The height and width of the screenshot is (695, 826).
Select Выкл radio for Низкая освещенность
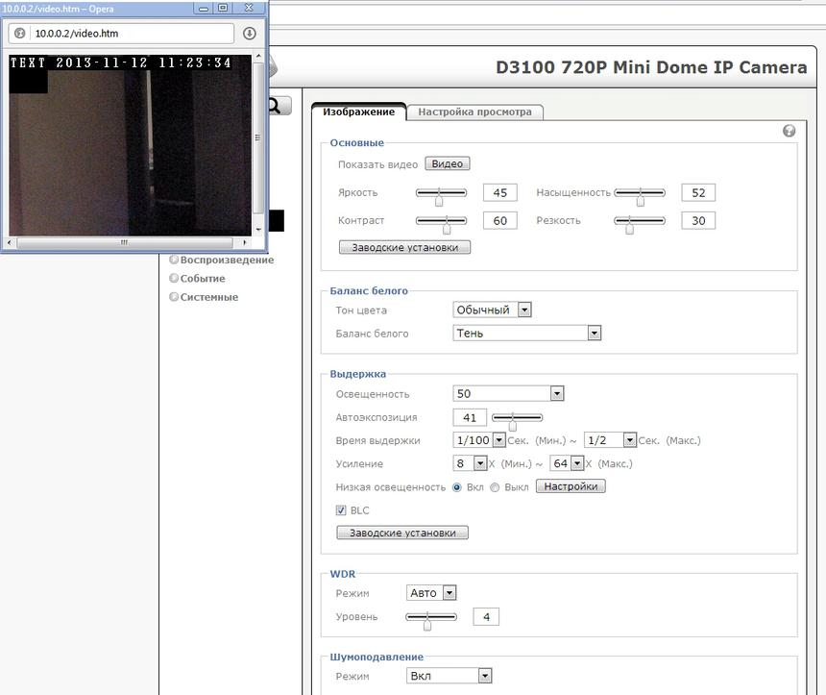tap(496, 487)
